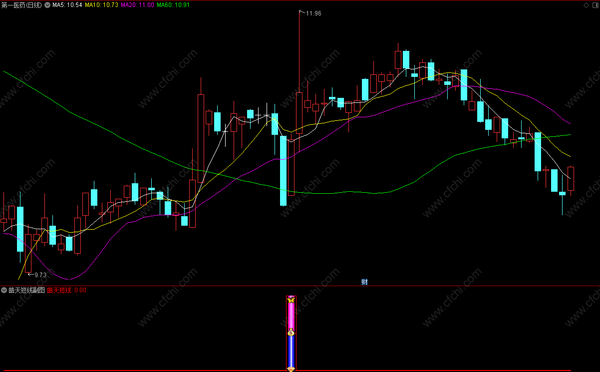Image resolution: width=600 pixels, height=372 pixels.
Task: Click the 11.96 high price marker
Action: coord(313,13)
